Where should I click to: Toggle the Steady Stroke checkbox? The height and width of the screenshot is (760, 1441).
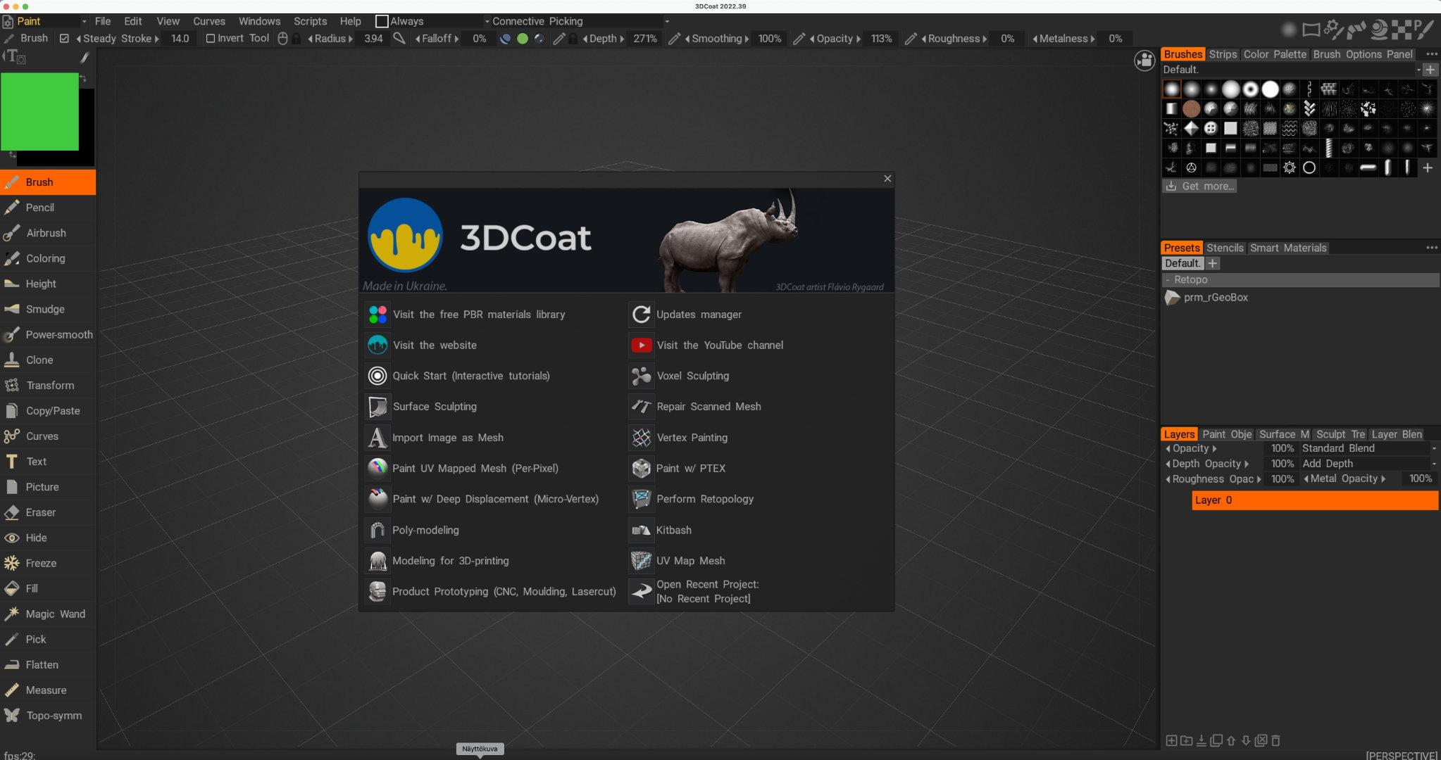click(x=64, y=39)
